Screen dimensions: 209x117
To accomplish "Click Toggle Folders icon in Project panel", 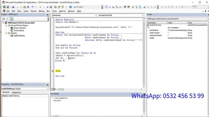I will [x=11, y=19].
